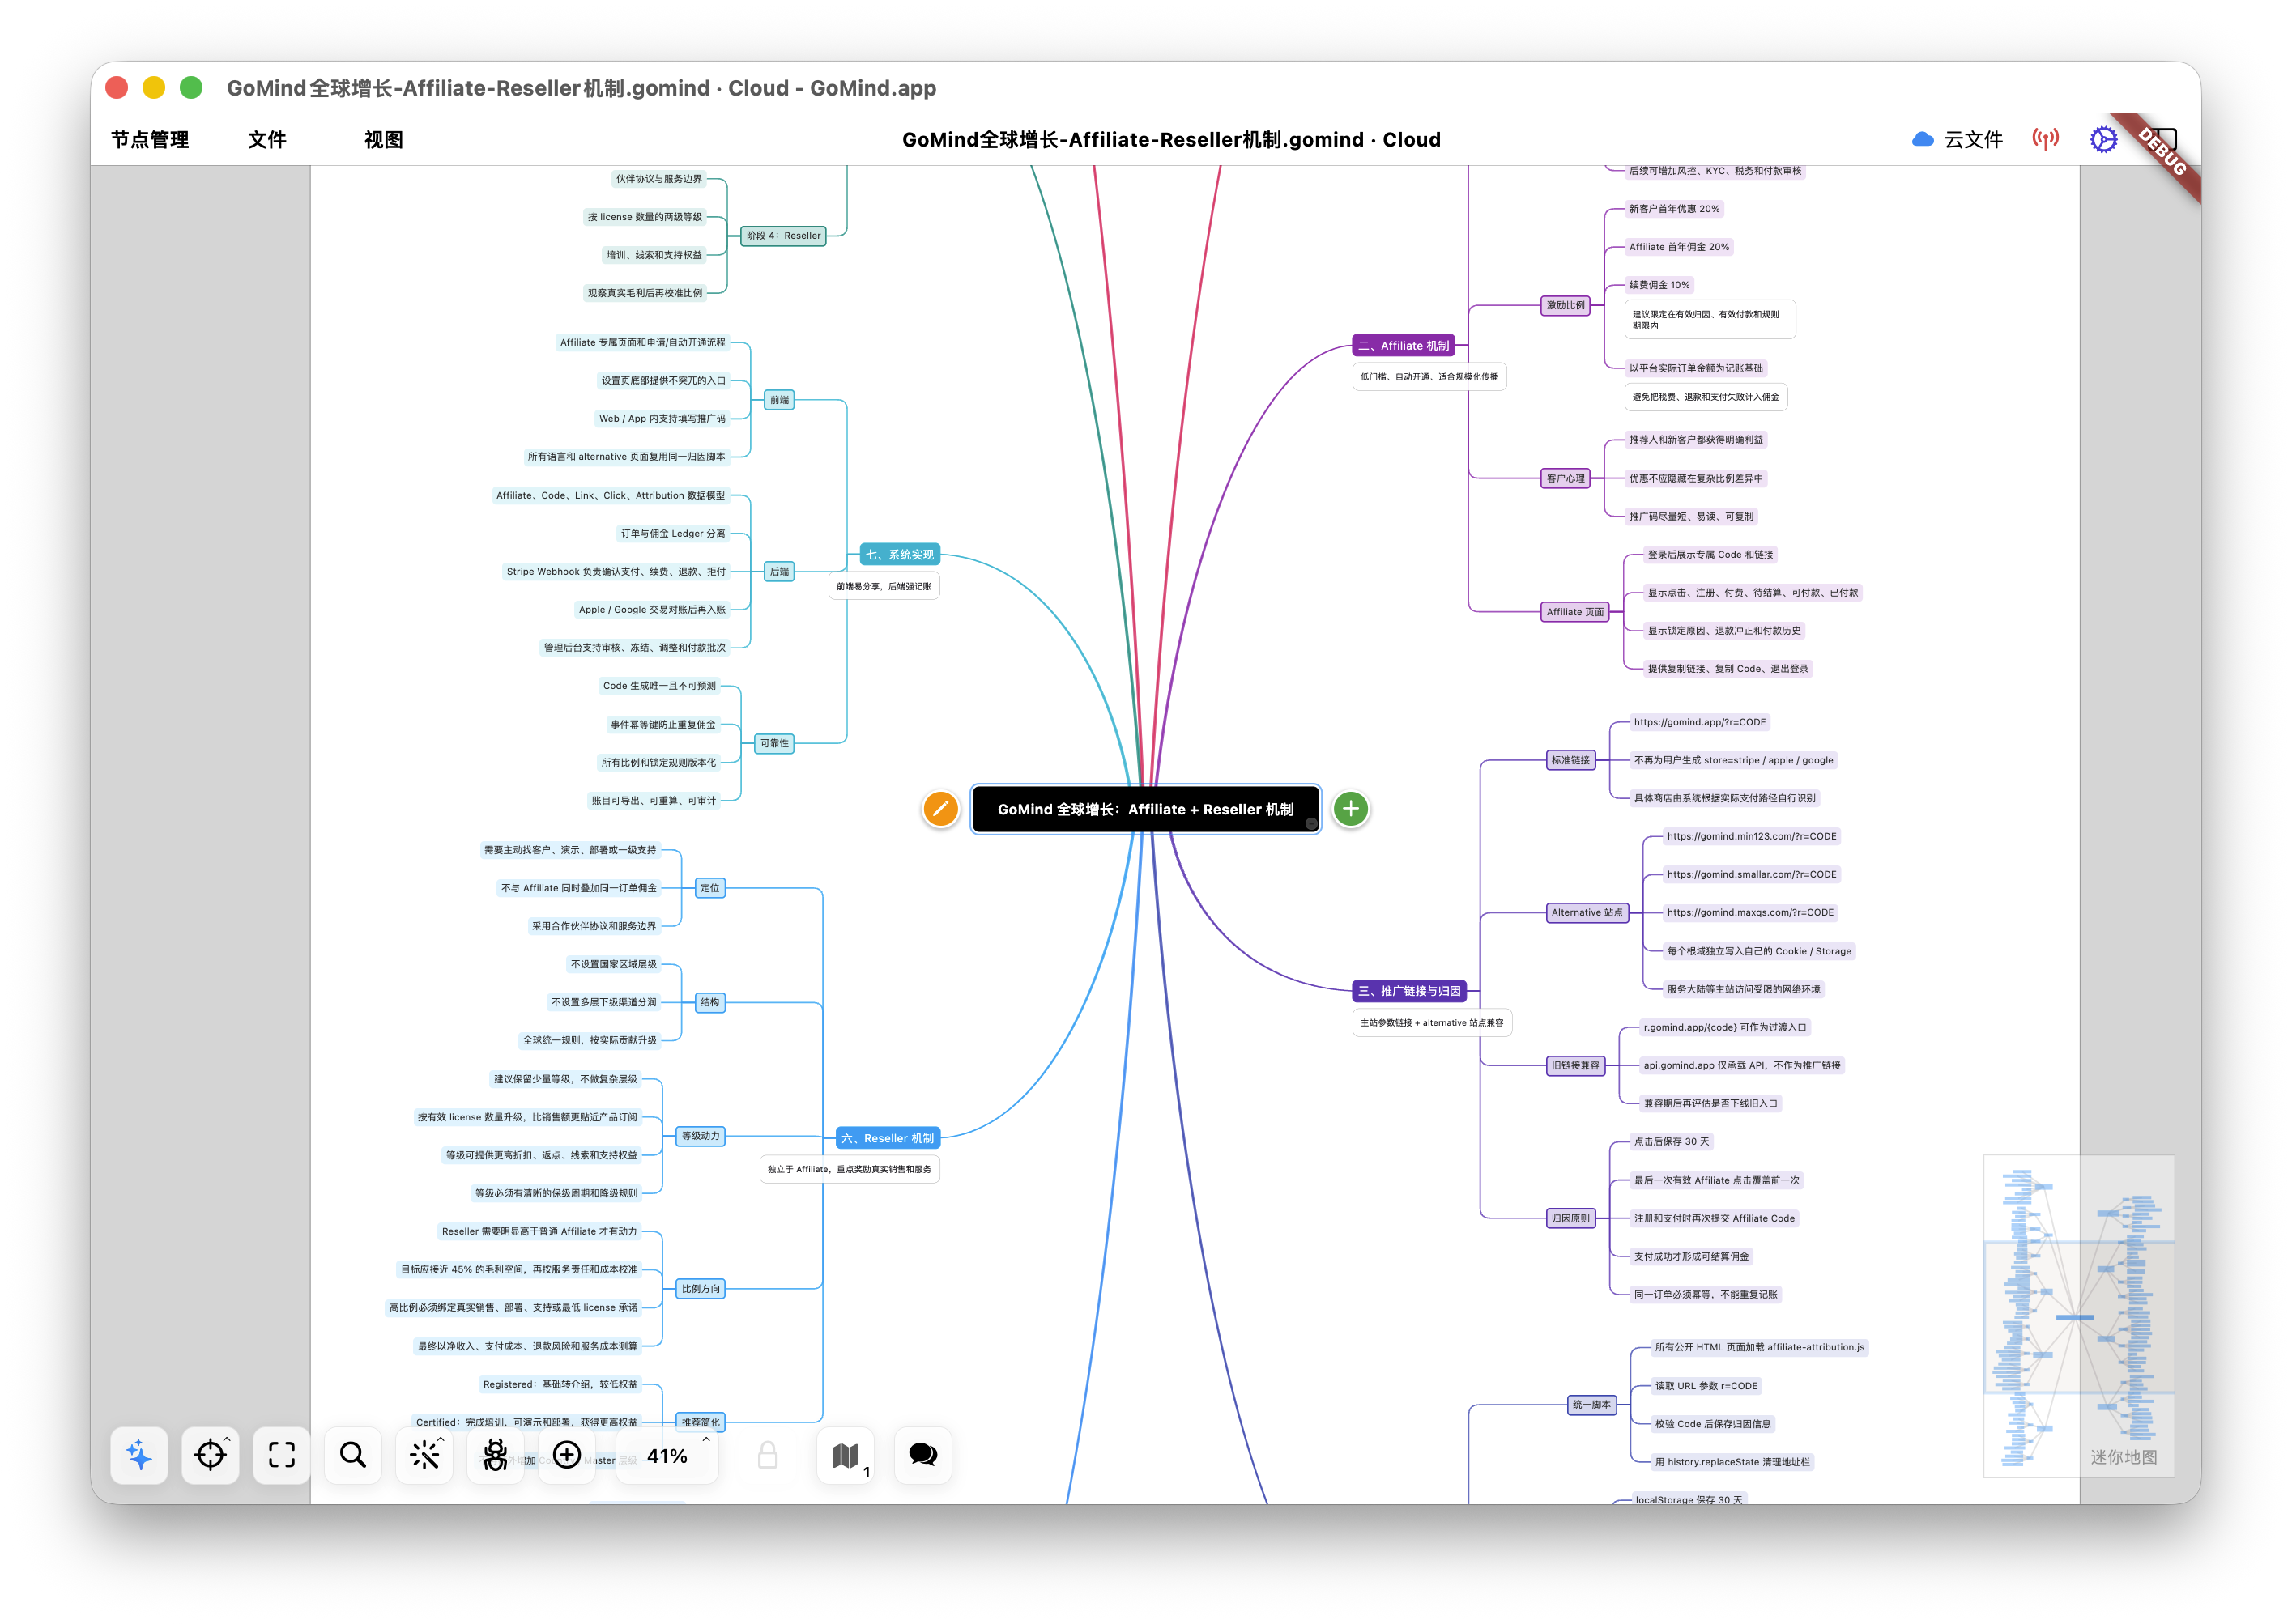Image resolution: width=2292 pixels, height=1624 pixels.
Task: Open the 节点管理 menu
Action: point(150,140)
